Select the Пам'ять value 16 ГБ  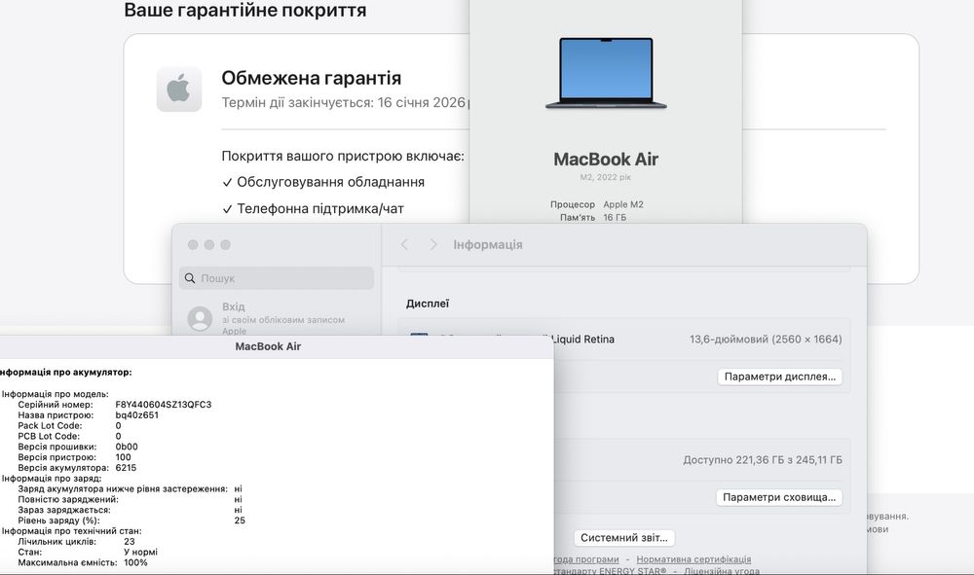coord(615,217)
